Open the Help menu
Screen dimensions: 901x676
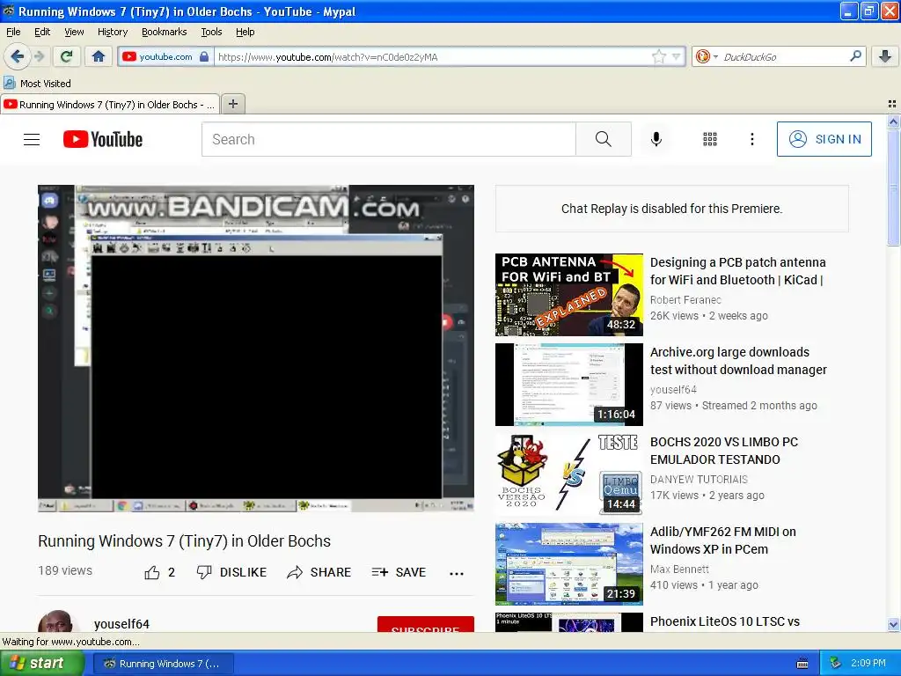pos(245,32)
